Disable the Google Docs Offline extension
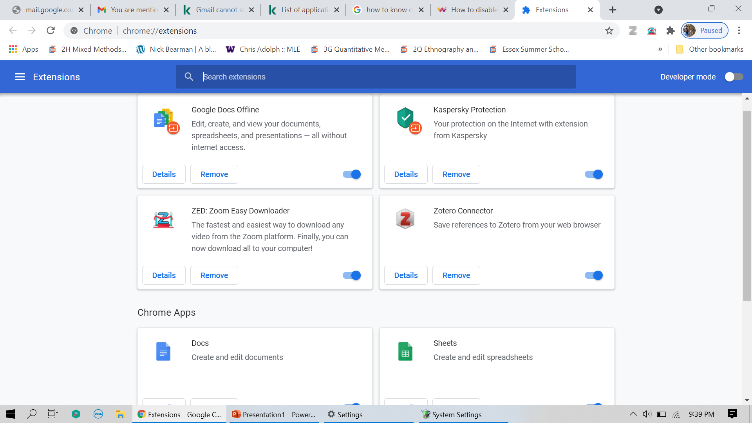Viewport: 752px width, 423px height. (x=352, y=174)
